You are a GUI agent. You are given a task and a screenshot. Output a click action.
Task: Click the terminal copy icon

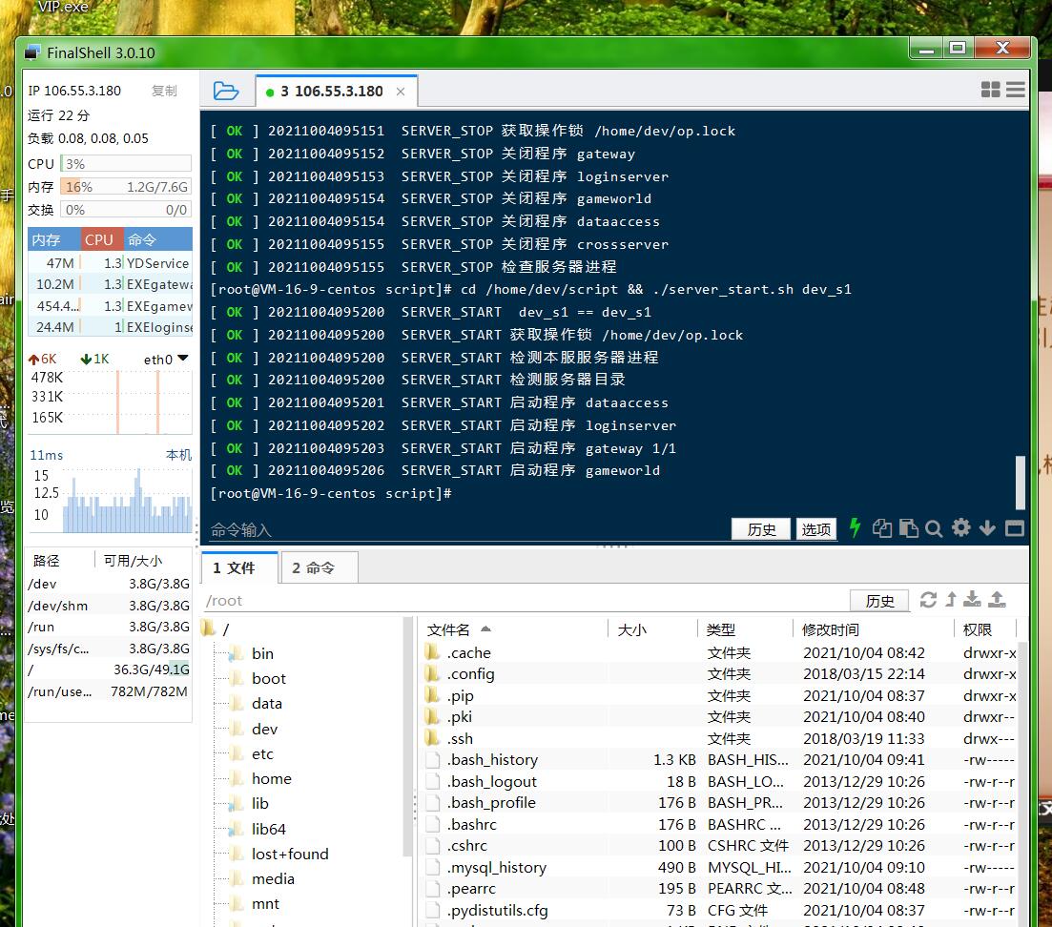[x=882, y=528]
